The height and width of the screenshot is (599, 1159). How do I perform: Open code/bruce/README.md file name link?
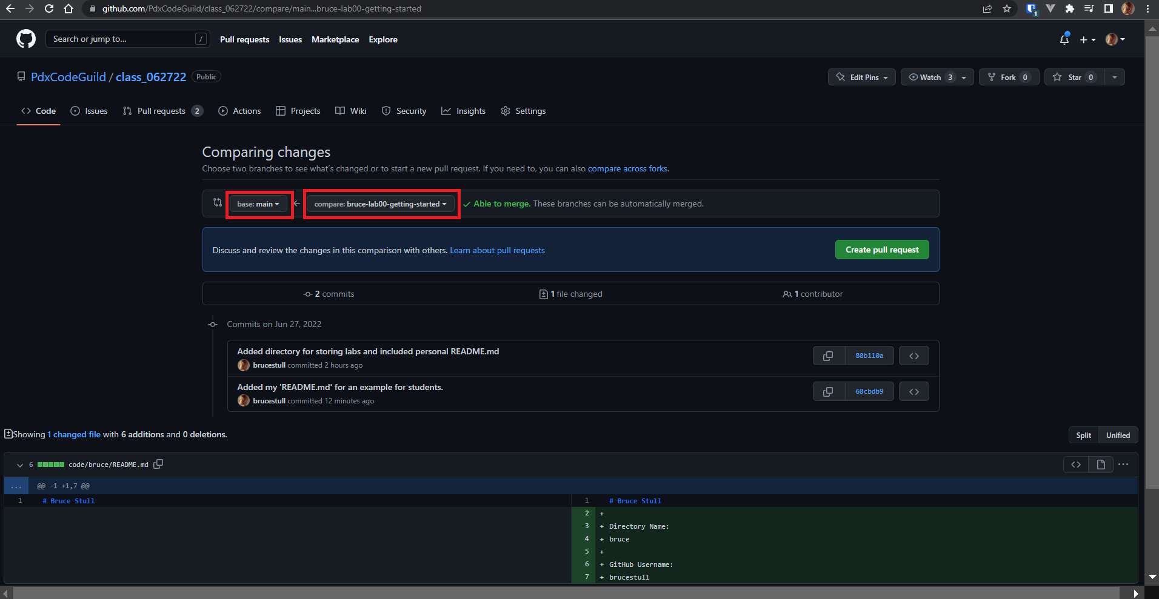109,465
